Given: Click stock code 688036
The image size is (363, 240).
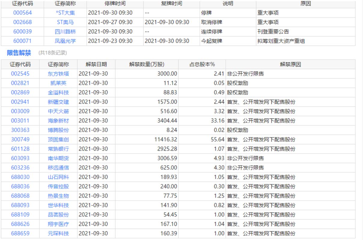Looking at the screenshot, I should (x=20, y=186).
